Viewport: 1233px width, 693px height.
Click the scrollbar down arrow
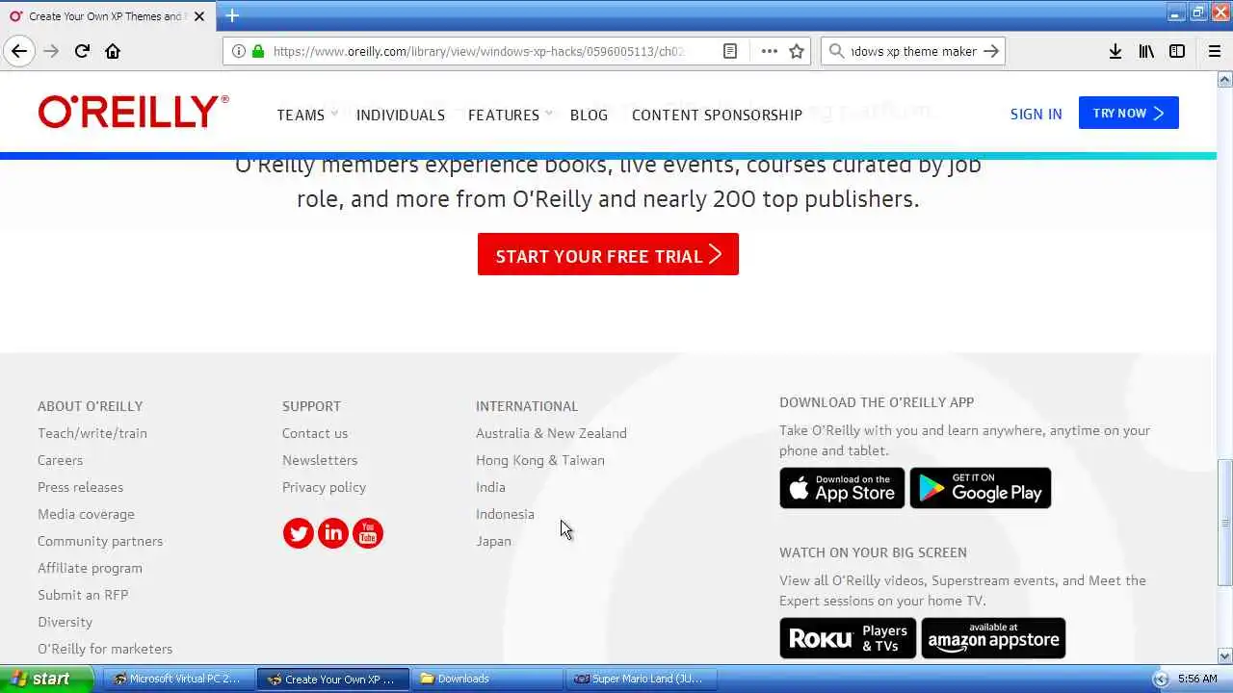pos(1224,656)
